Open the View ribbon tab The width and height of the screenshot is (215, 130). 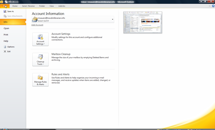point(51,6)
